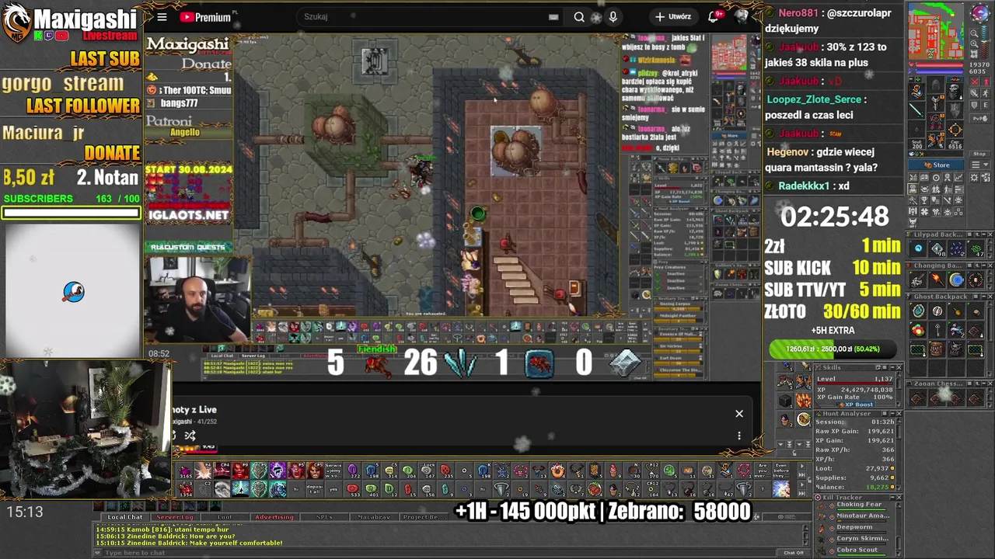Viewport: 995px width, 559px height.
Task: Open the YouTube account avatar menu
Action: click(x=742, y=16)
